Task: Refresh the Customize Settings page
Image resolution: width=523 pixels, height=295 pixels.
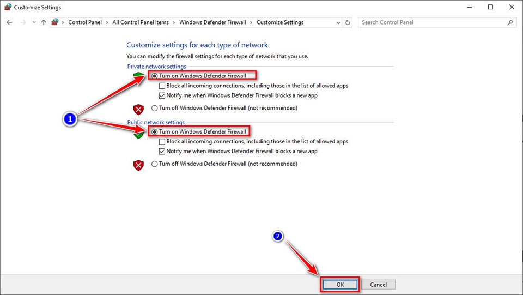Action: (348, 22)
